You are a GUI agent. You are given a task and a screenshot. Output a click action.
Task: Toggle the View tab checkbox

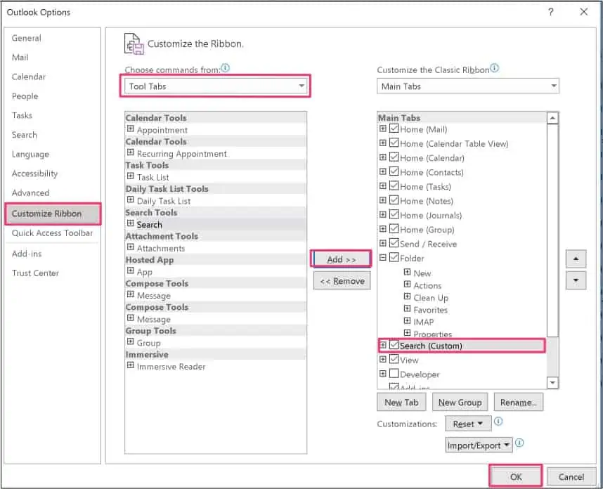pyautogui.click(x=394, y=359)
